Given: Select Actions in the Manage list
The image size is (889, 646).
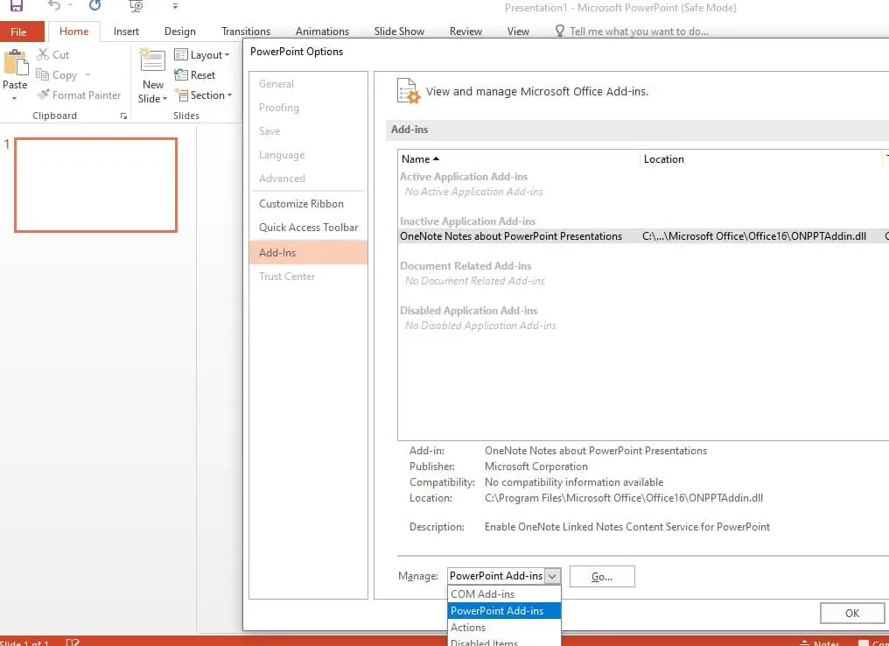Looking at the screenshot, I should 468,628.
